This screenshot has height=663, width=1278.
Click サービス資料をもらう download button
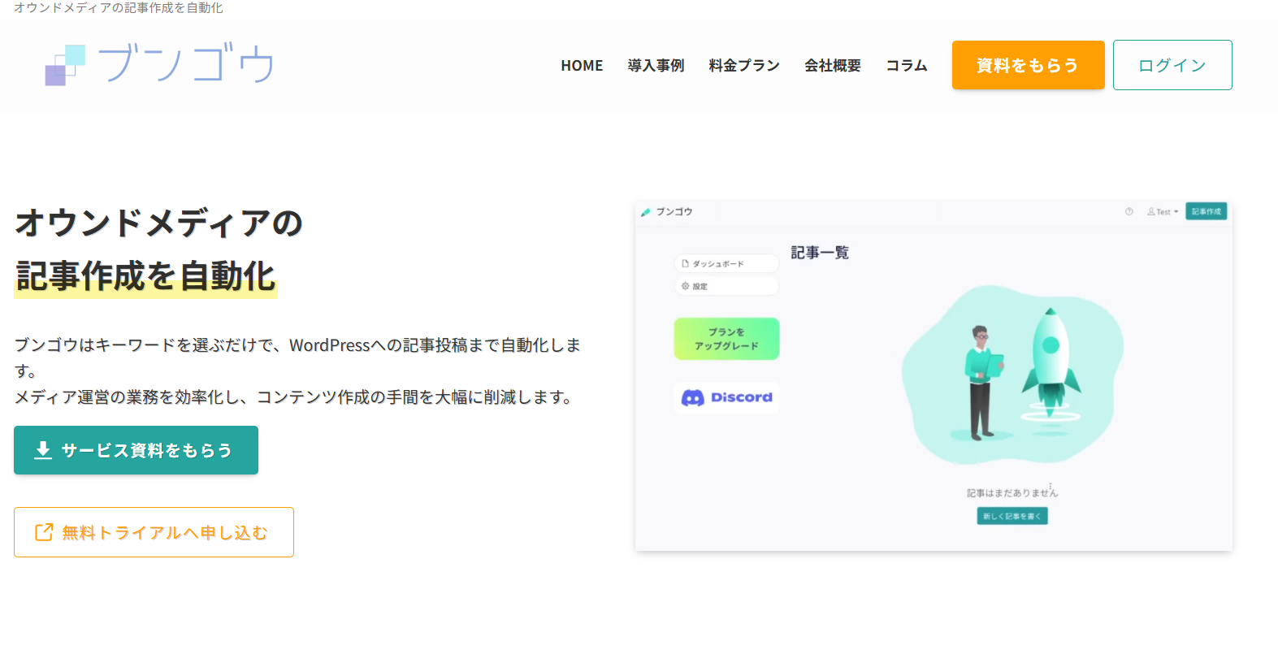point(136,450)
